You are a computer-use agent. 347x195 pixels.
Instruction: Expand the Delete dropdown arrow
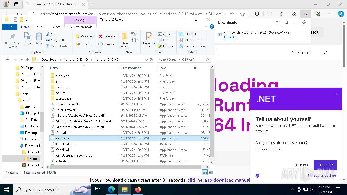(x=114, y=36)
